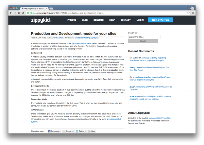Image resolution: width=204 pixels, height=145 pixels.
Task: Open a new tab button
Action: (51, 8)
